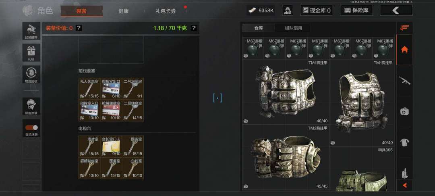
Task: Click the 45/45 durability on TM2胸挂甲
Action: tap(322, 186)
